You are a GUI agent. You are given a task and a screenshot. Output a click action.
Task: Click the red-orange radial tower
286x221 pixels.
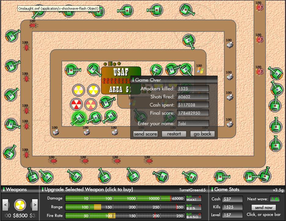pos(91,104)
